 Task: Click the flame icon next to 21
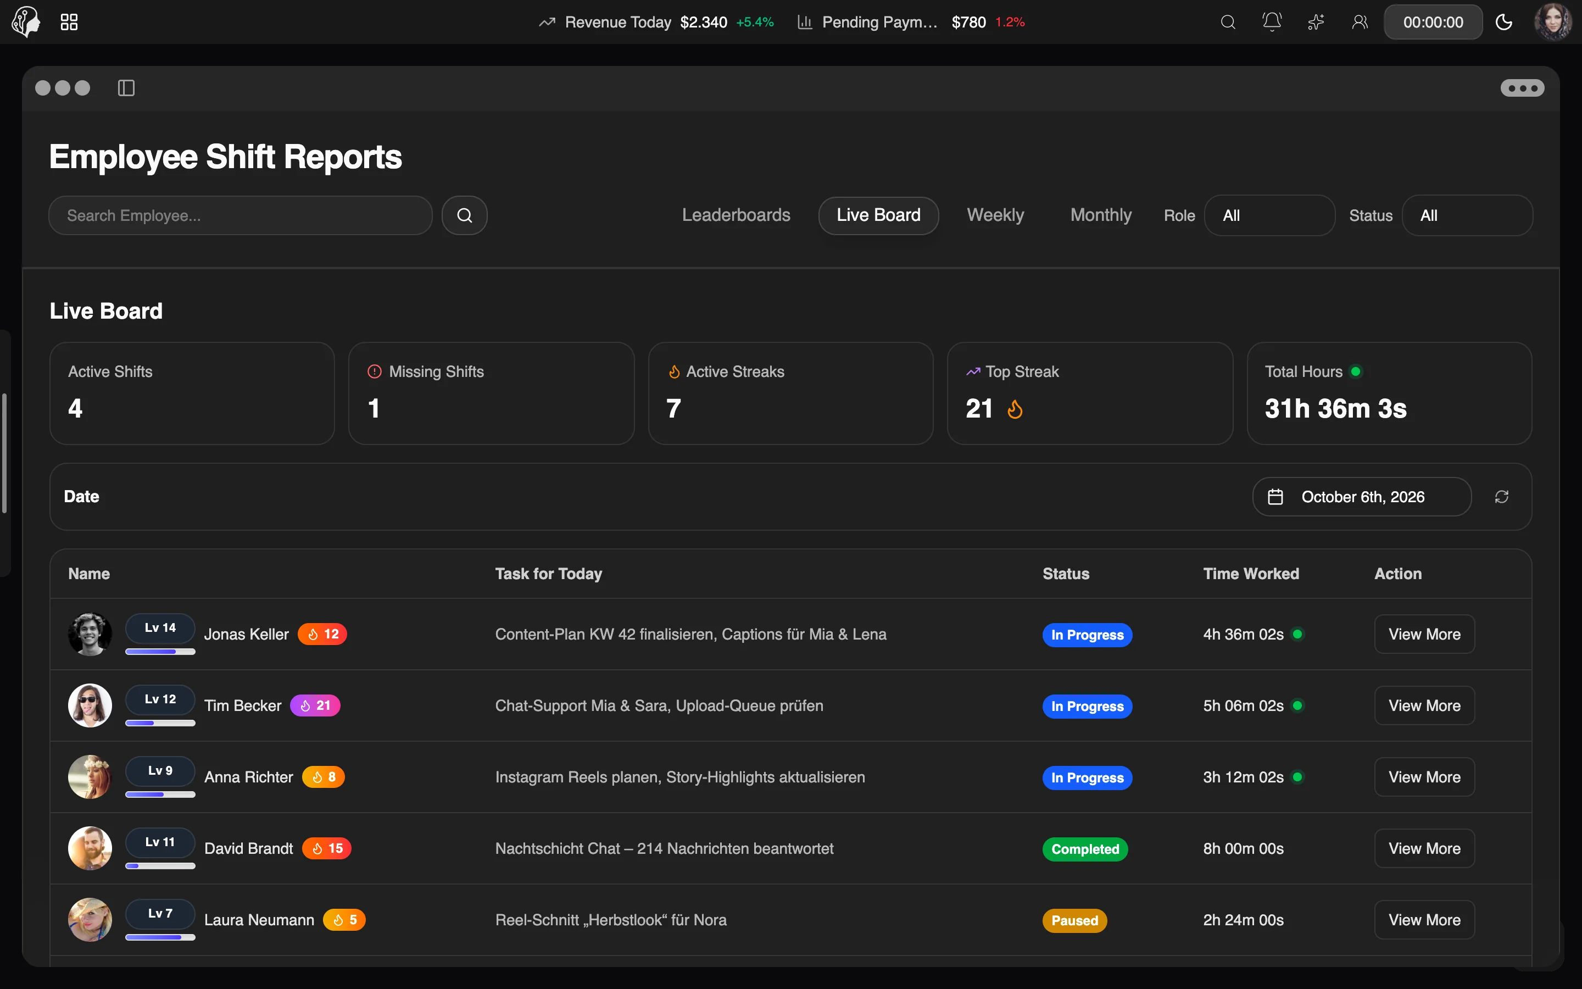coord(1015,409)
